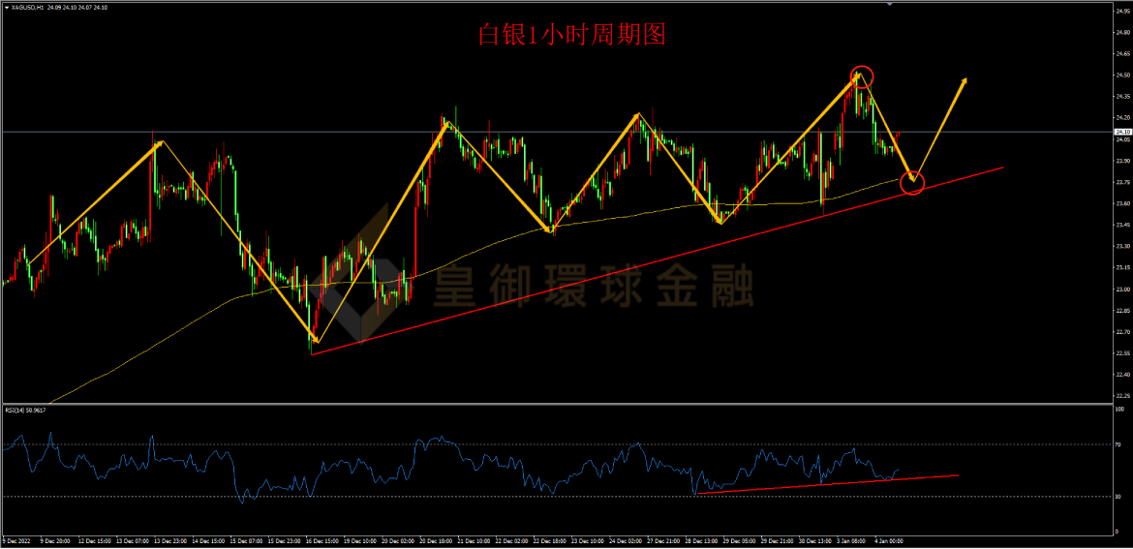The height and width of the screenshot is (549, 1133).
Task: Click the 4 Jan 00:00 time label
Action: (x=890, y=540)
